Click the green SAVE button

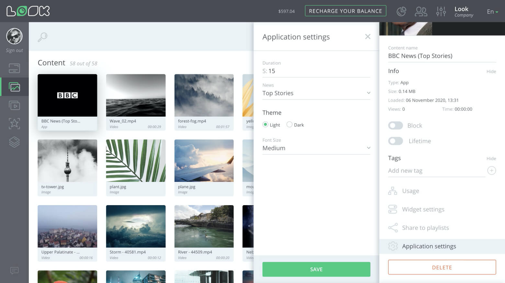click(x=316, y=269)
